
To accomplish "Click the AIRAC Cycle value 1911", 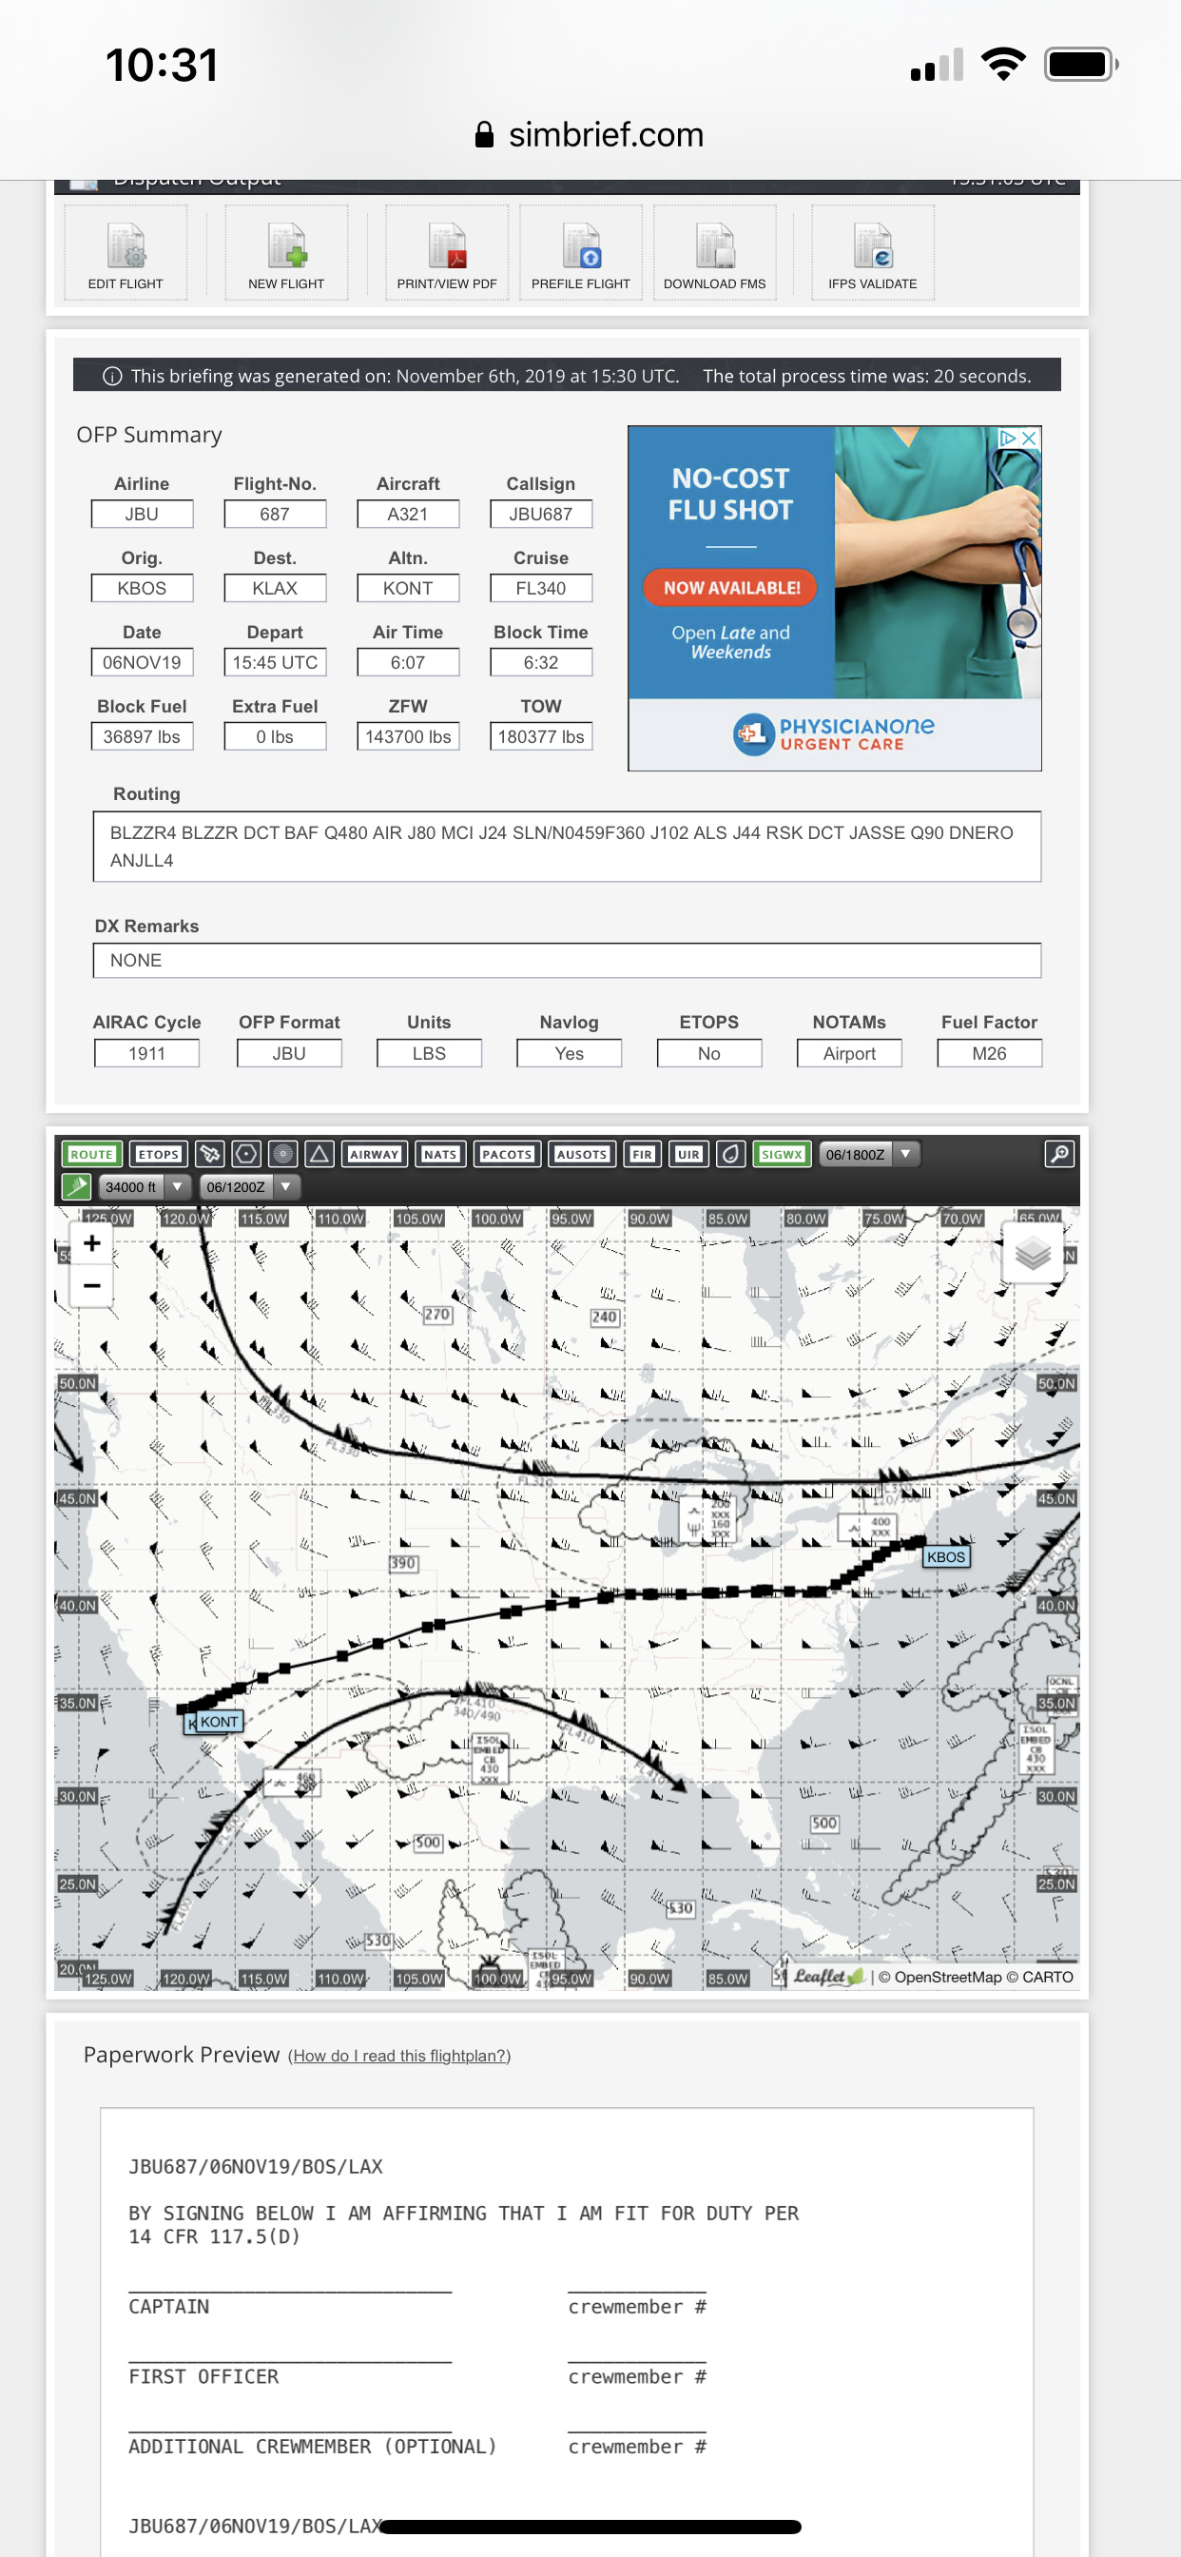I will (x=146, y=1053).
